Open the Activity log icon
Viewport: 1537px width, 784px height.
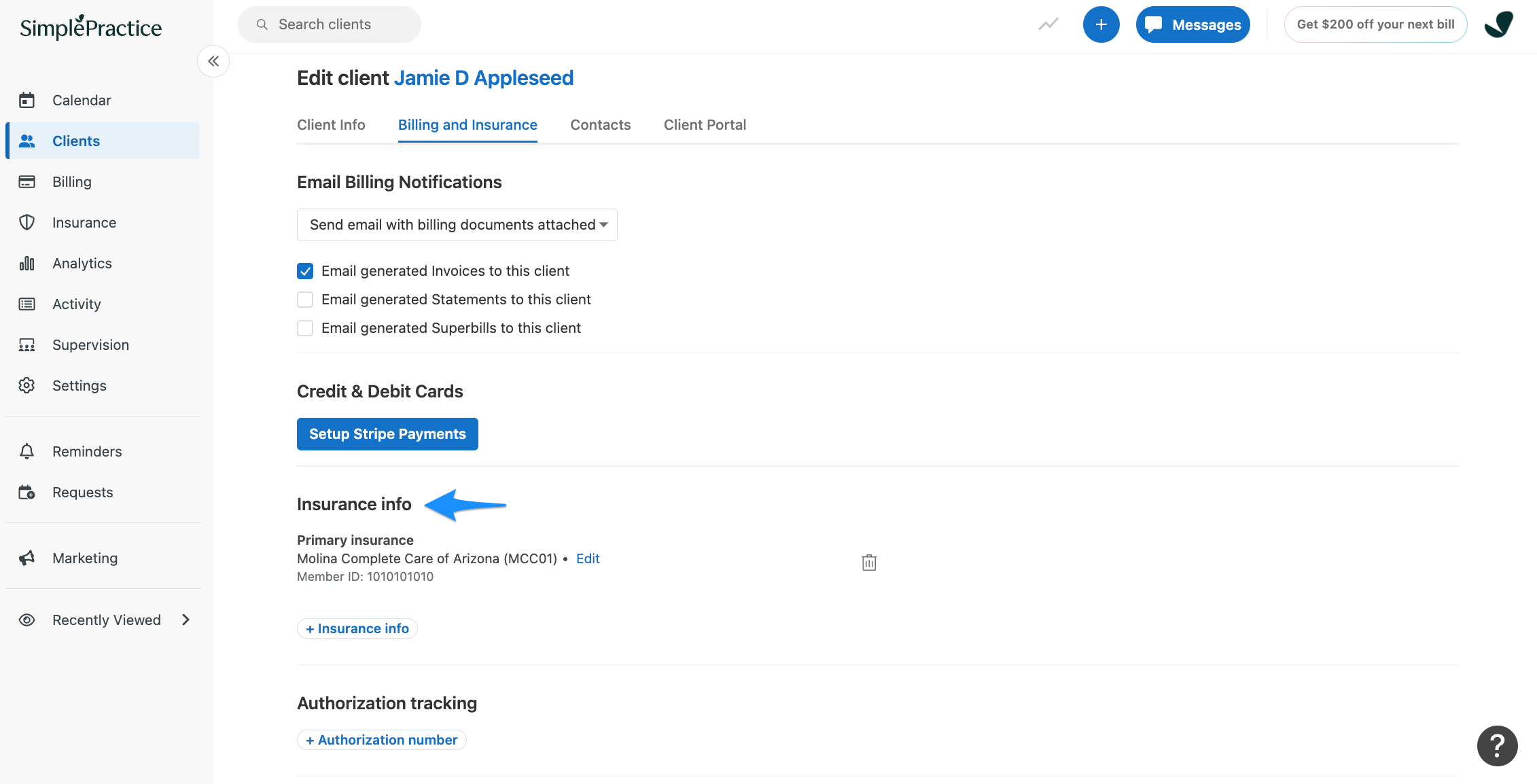27,304
